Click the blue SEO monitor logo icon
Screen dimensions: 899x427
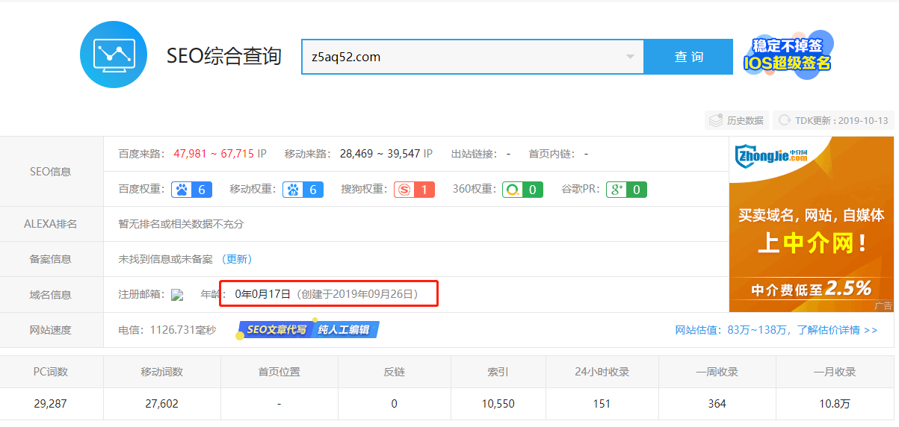tap(114, 56)
